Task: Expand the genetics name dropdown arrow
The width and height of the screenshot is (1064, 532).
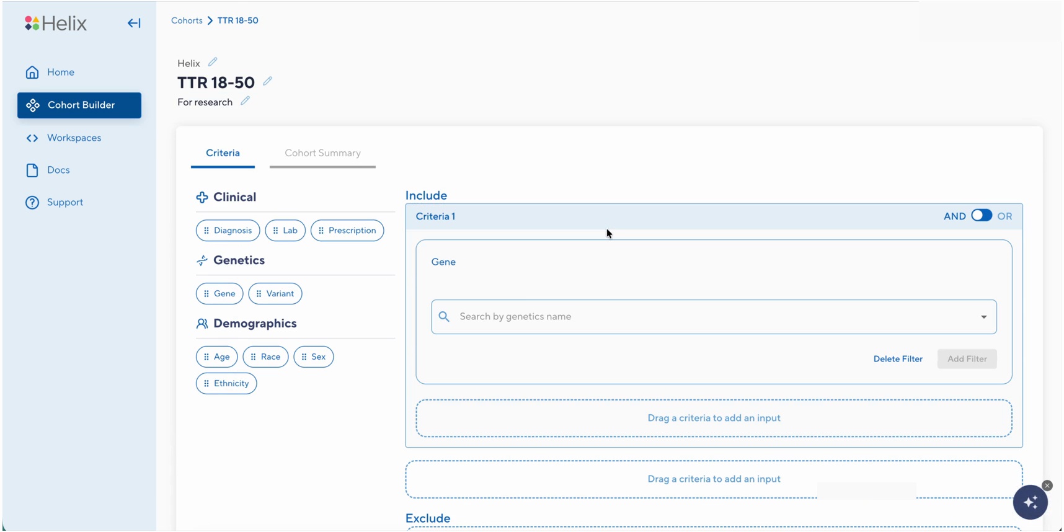Action: tap(983, 317)
